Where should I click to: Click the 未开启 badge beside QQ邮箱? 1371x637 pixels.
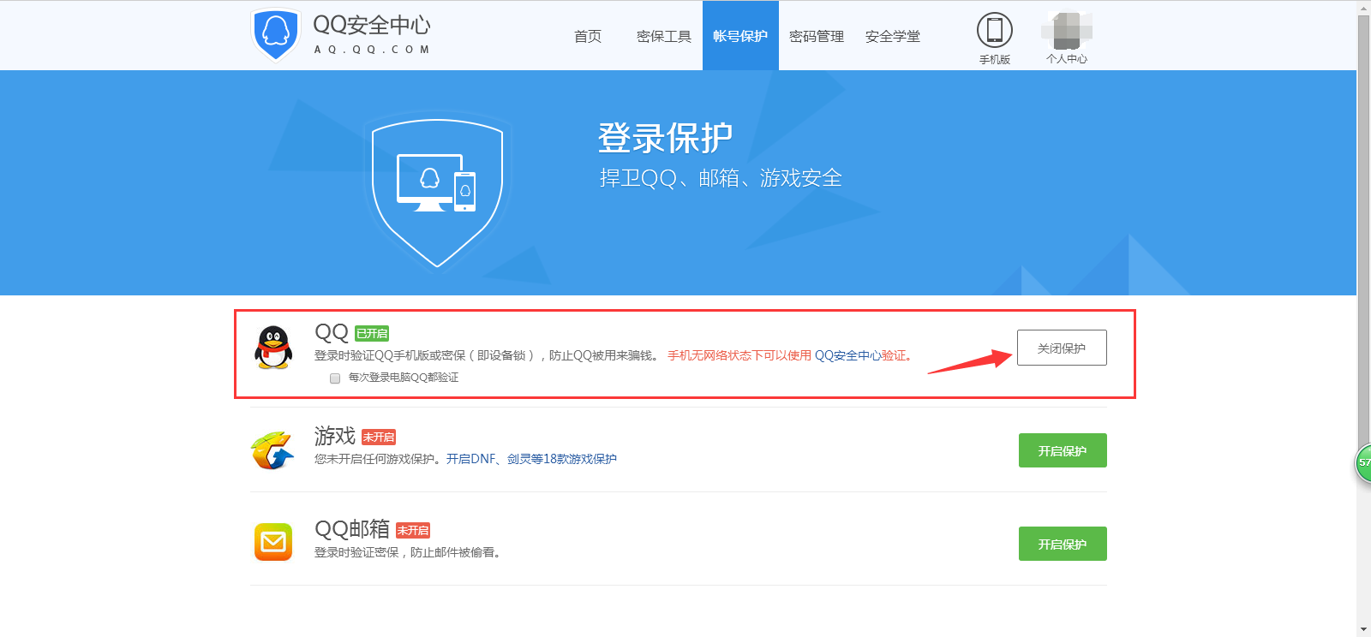click(413, 530)
